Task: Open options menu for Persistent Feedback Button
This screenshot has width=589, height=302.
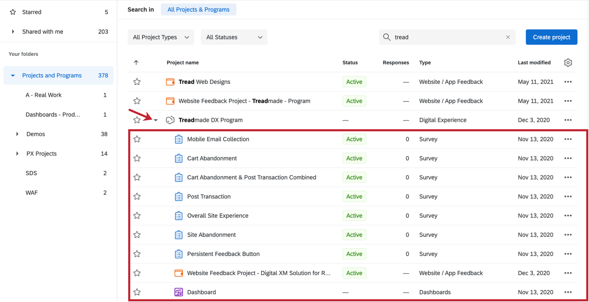Action: tap(568, 254)
